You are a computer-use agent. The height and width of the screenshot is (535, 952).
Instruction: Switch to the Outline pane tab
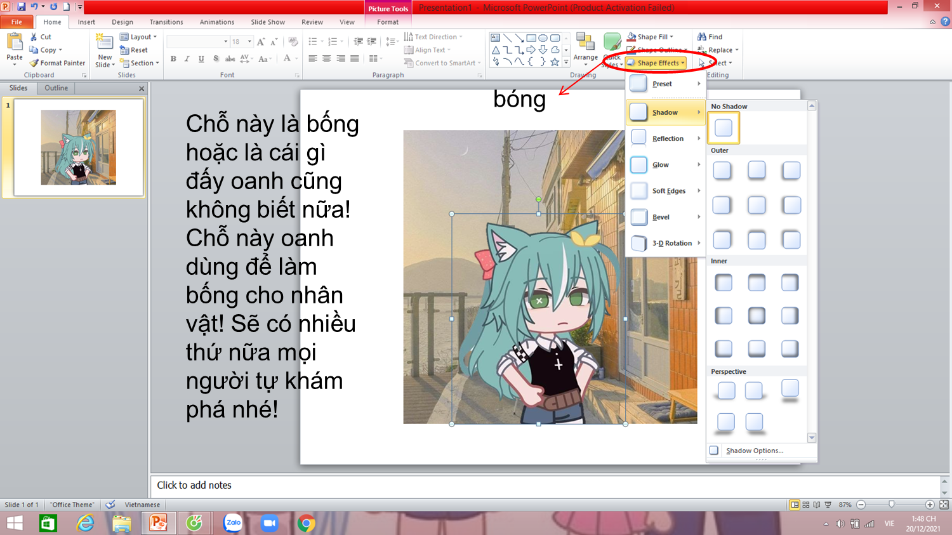point(56,88)
